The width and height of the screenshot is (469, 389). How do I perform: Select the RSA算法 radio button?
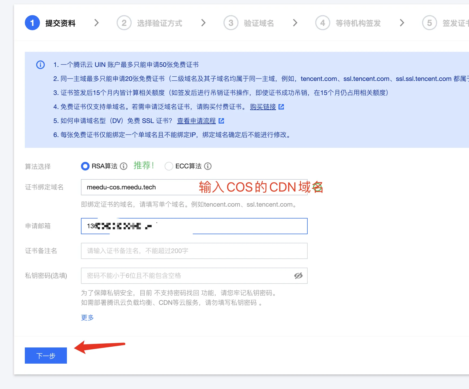coord(85,166)
